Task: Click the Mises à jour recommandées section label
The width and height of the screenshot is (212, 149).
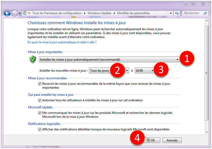Action: click(x=47, y=78)
